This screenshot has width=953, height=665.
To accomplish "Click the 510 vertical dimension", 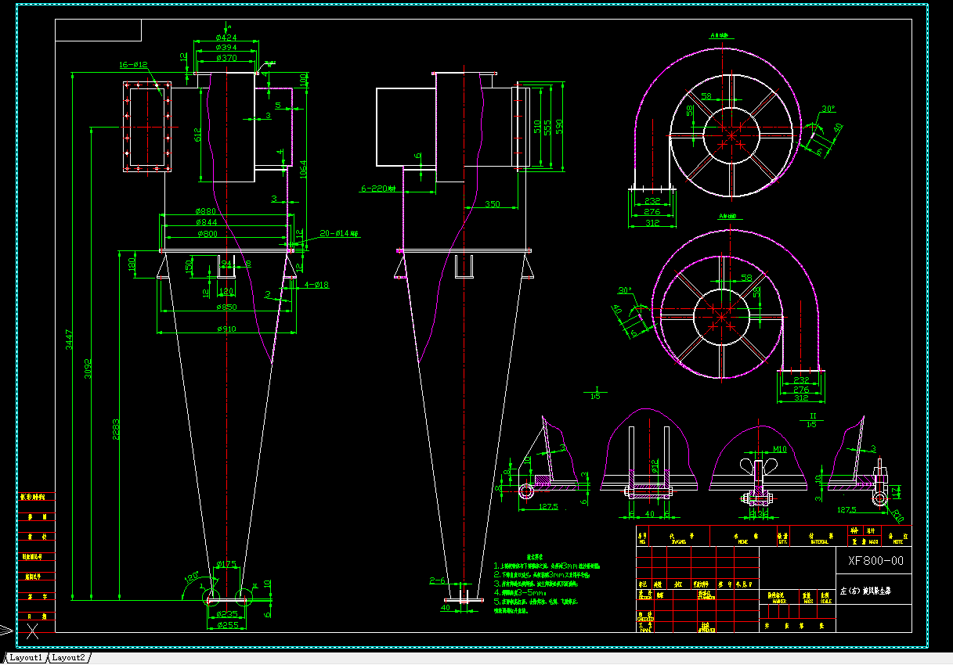I will point(536,126).
